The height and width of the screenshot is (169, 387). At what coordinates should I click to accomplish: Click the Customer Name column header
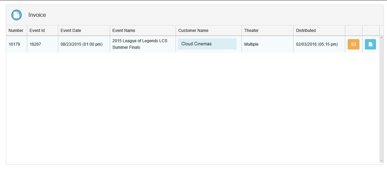pyautogui.click(x=193, y=31)
